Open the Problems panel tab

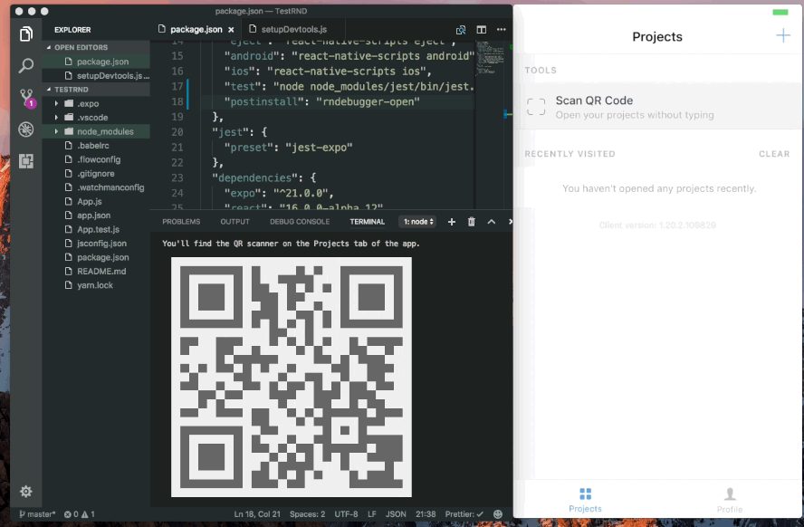pyautogui.click(x=181, y=222)
